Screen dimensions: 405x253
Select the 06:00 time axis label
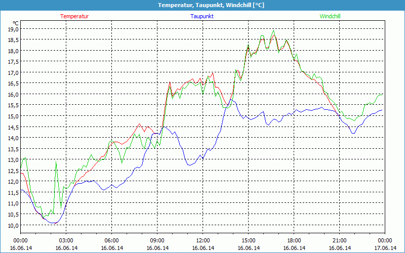point(111,240)
